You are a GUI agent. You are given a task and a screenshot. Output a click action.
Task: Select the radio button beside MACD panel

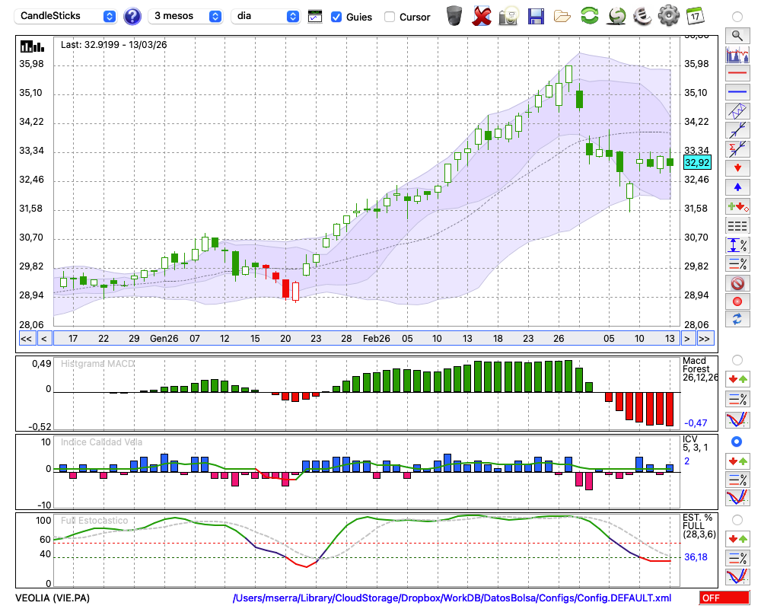tap(737, 359)
